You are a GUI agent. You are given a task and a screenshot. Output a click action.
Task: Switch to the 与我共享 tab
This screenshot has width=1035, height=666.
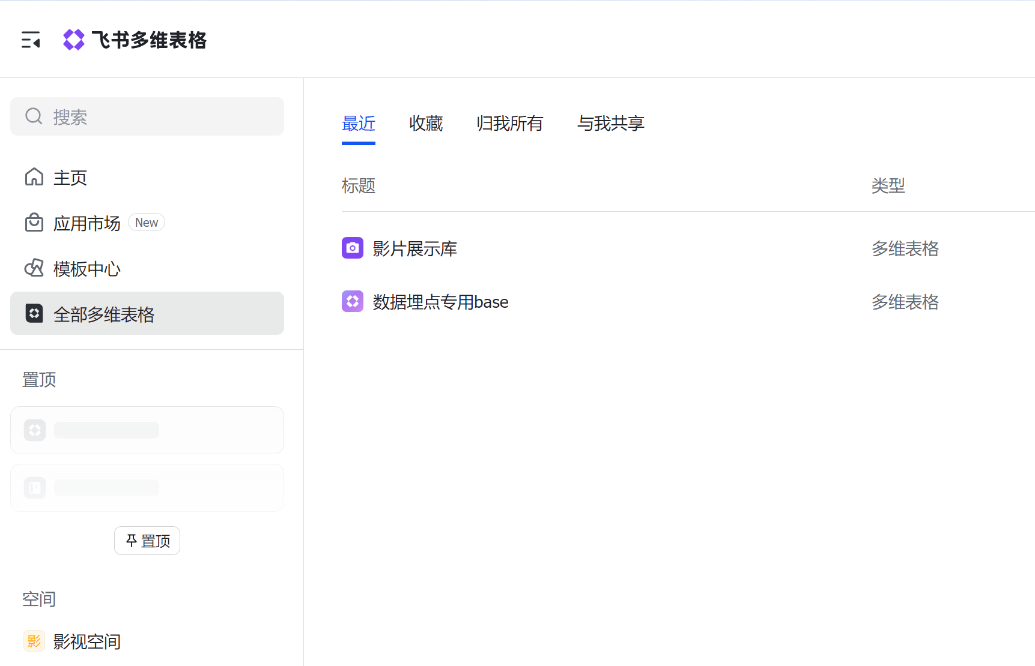(x=611, y=124)
